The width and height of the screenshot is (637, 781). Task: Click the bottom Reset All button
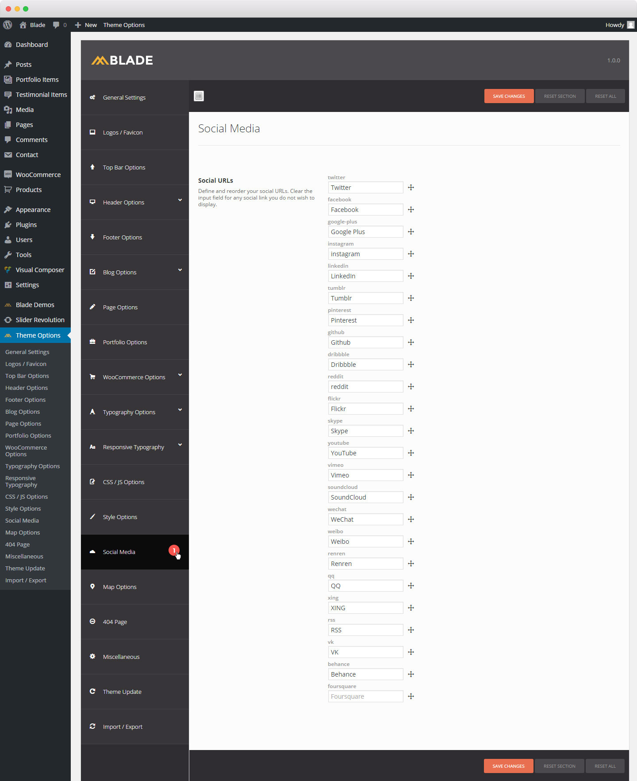pyautogui.click(x=605, y=766)
